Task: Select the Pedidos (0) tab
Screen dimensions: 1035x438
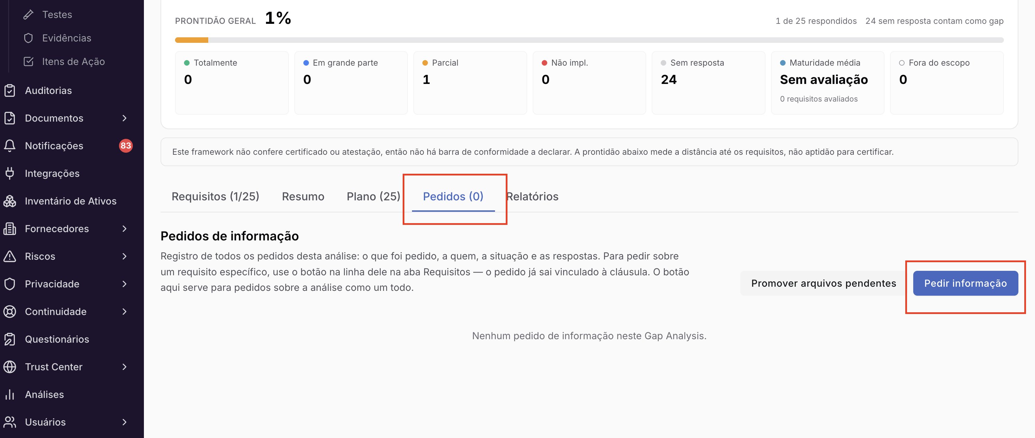Action: (453, 197)
